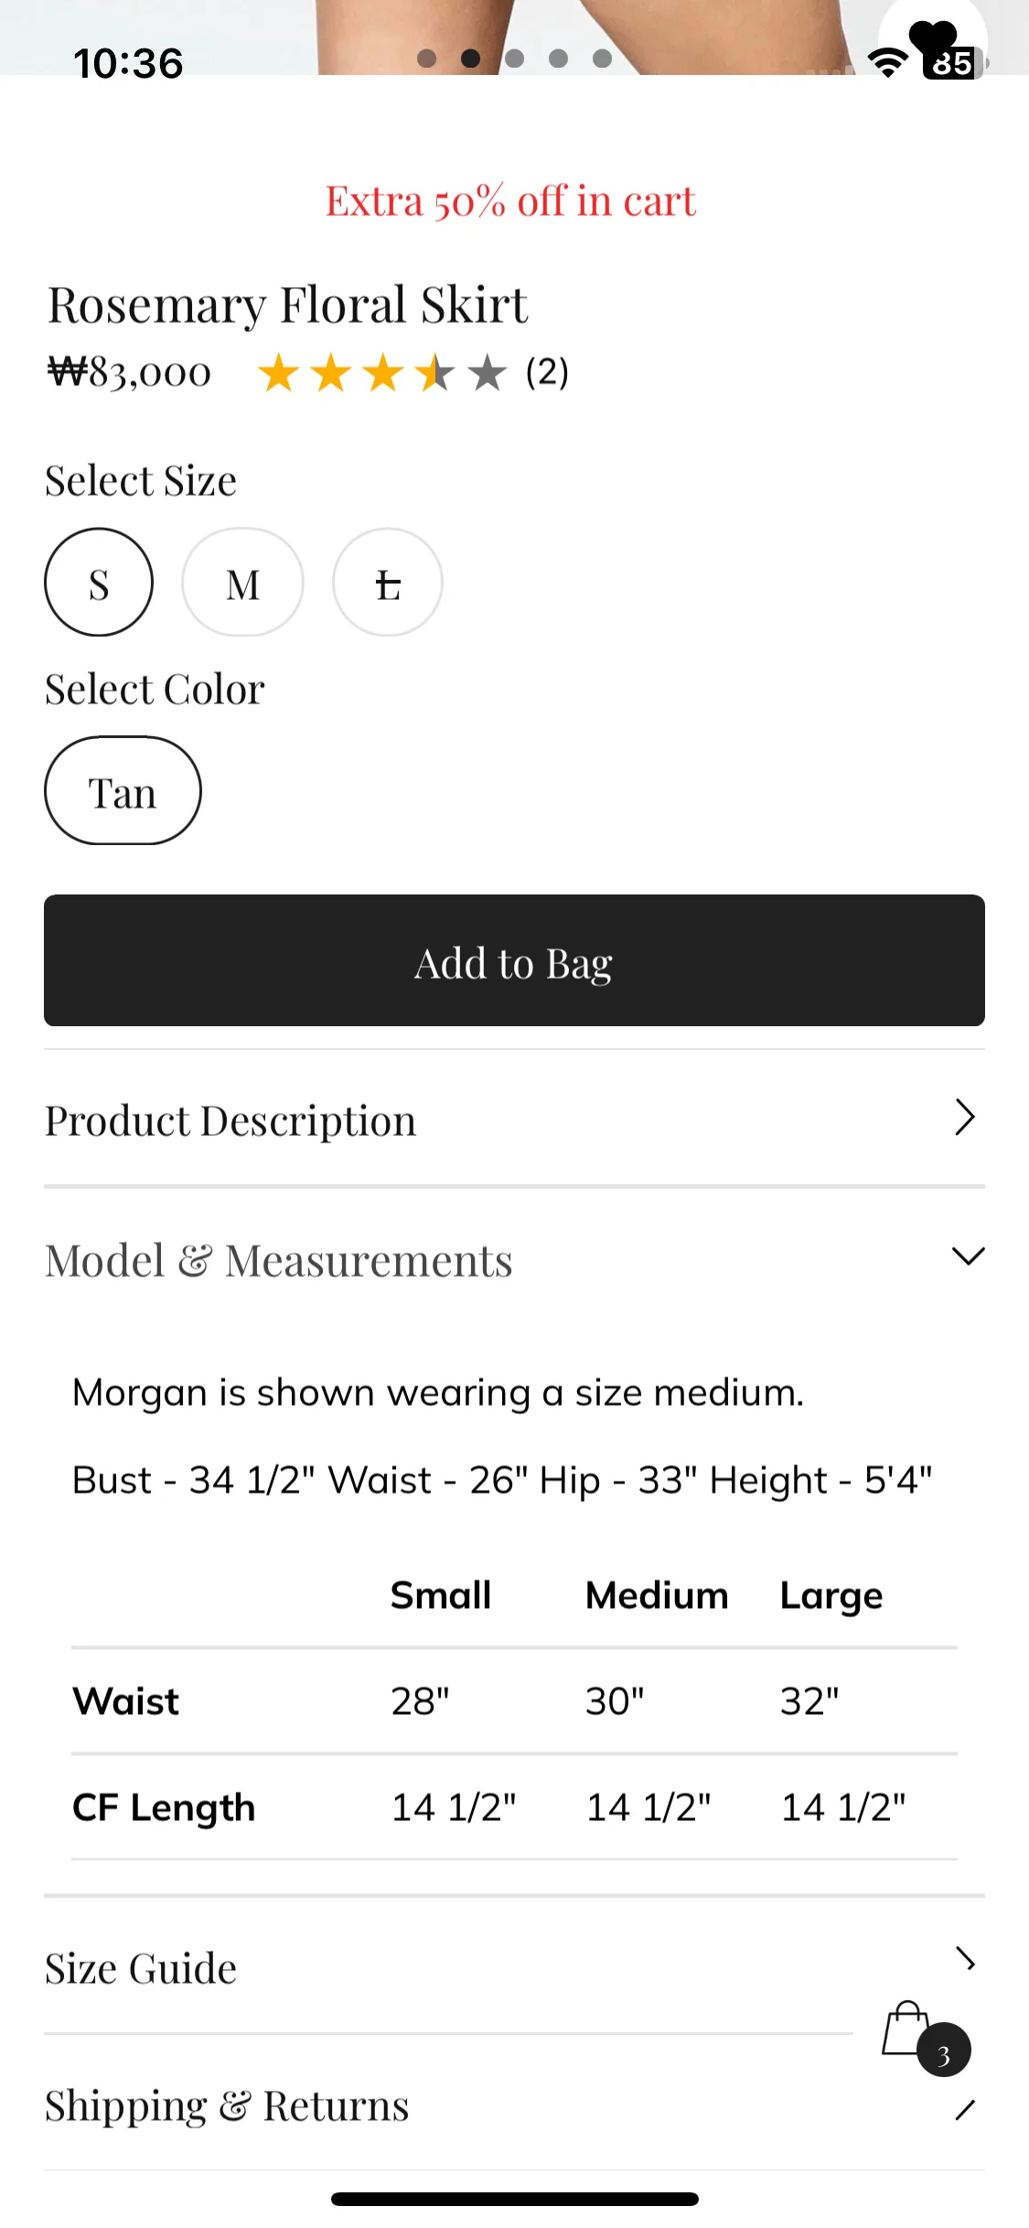
Task: Tap the bag item count badge
Action: click(x=944, y=2050)
